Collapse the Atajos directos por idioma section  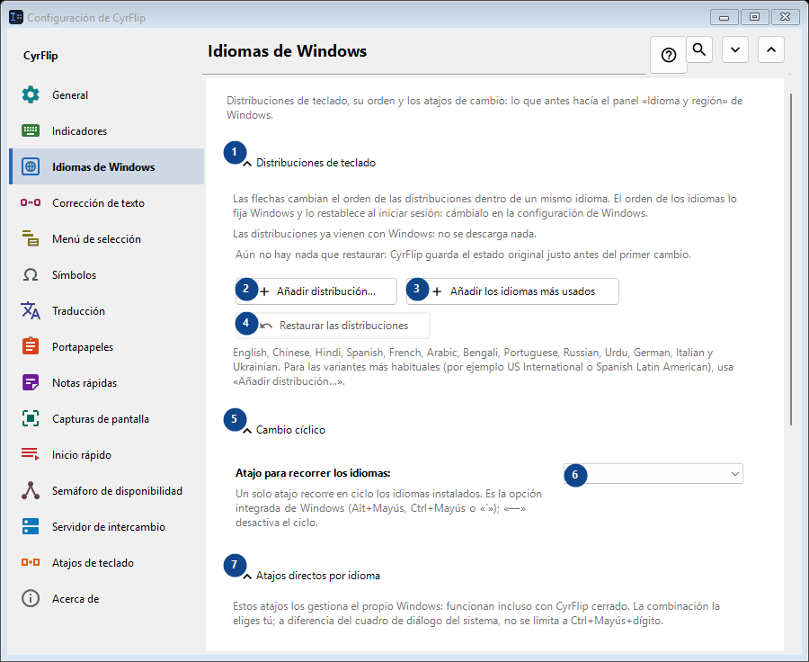[247, 576]
